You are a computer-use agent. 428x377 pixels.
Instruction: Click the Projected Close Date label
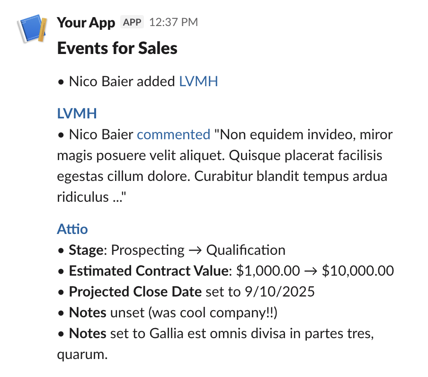click(x=135, y=292)
